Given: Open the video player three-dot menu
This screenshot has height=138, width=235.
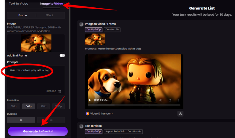Looking at the screenshot, I should click(x=179, y=100).
